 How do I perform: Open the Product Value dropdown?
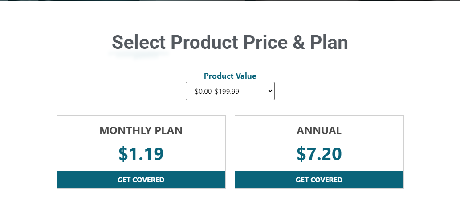click(x=230, y=91)
